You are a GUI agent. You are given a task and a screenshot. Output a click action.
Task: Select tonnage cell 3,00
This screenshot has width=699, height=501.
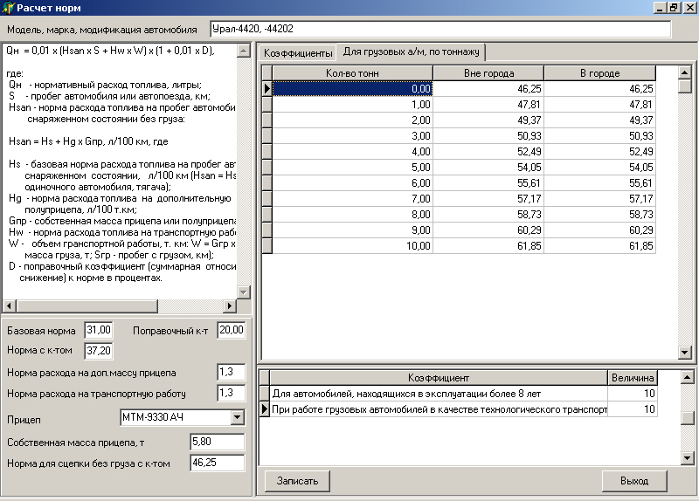[352, 136]
